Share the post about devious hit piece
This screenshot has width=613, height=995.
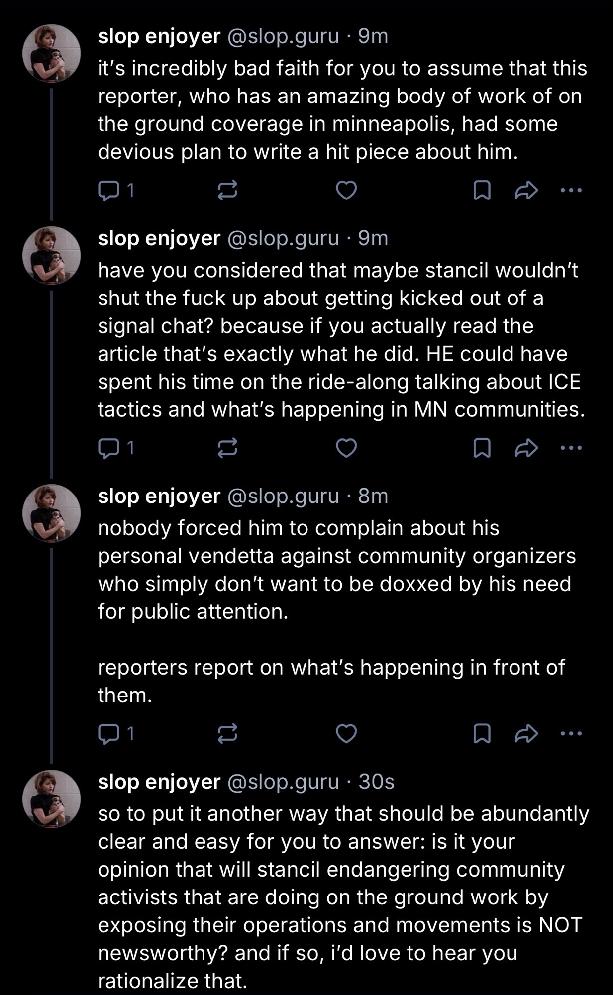pos(526,190)
